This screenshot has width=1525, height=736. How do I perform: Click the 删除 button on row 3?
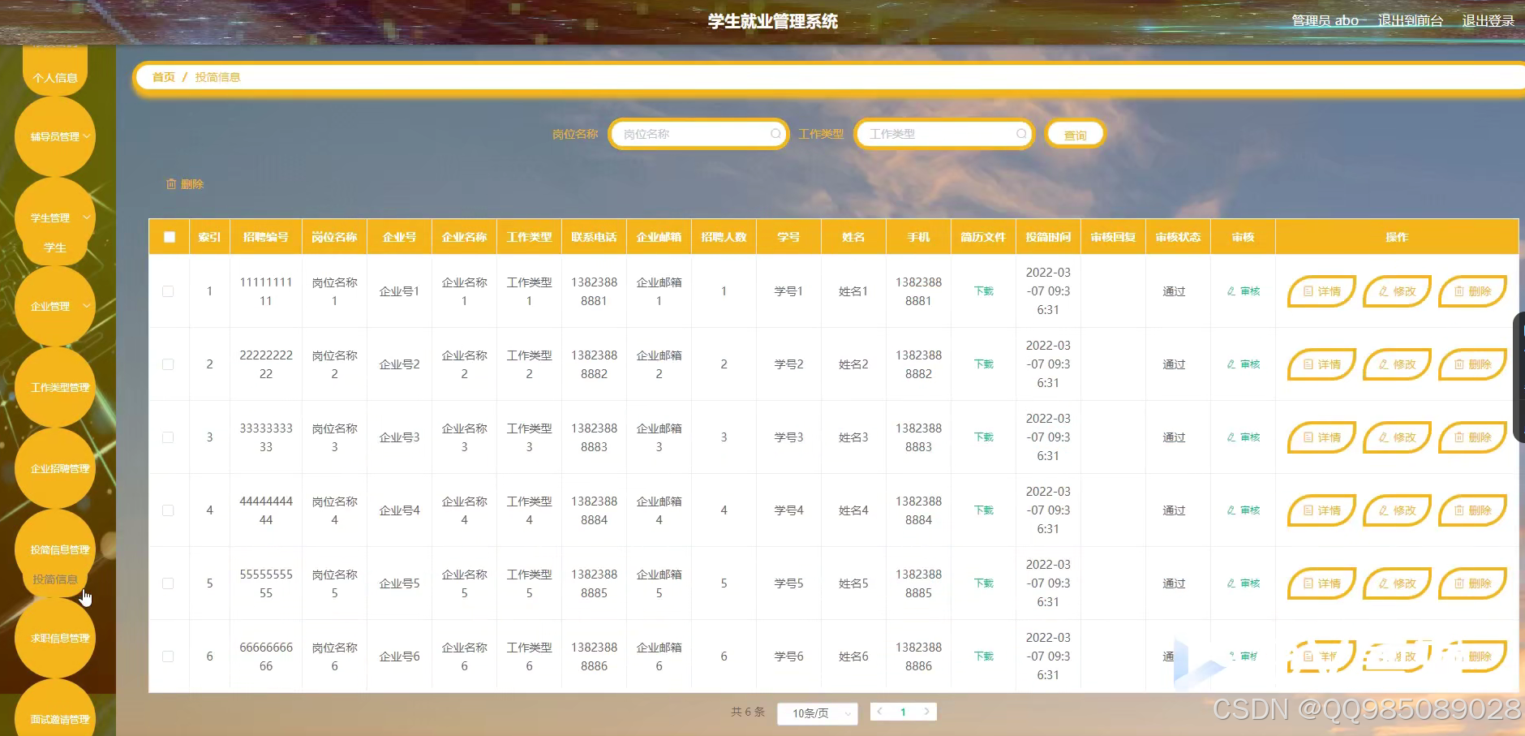click(x=1472, y=437)
